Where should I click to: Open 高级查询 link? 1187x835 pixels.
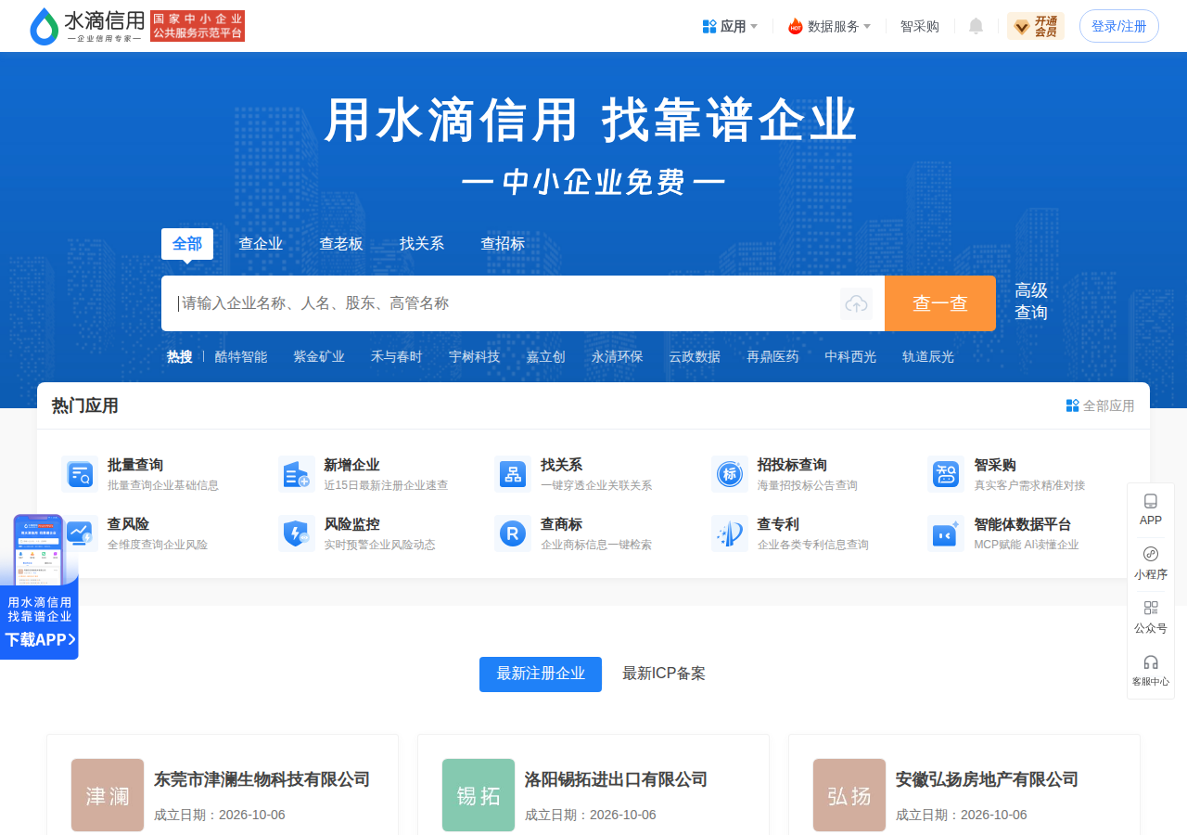[1031, 302]
